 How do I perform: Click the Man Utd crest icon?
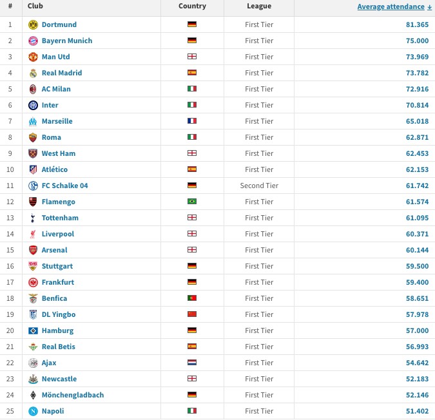[x=33, y=57]
